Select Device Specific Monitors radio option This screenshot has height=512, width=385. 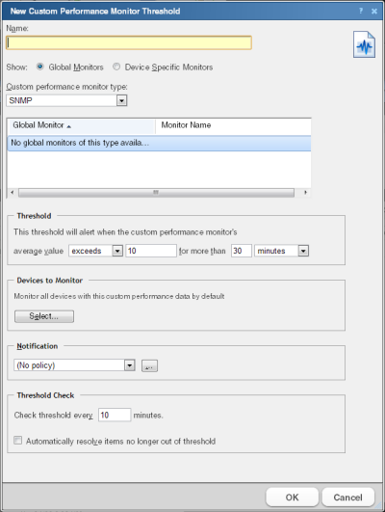point(116,67)
